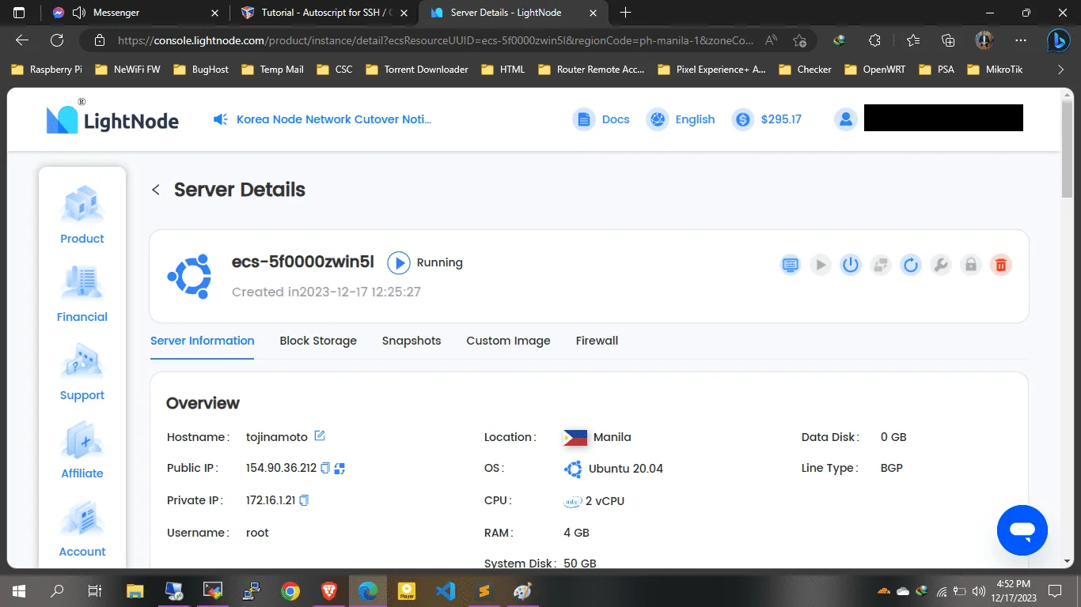This screenshot has width=1081, height=607.
Task: Switch to the Block Storage tab
Action: (x=318, y=341)
